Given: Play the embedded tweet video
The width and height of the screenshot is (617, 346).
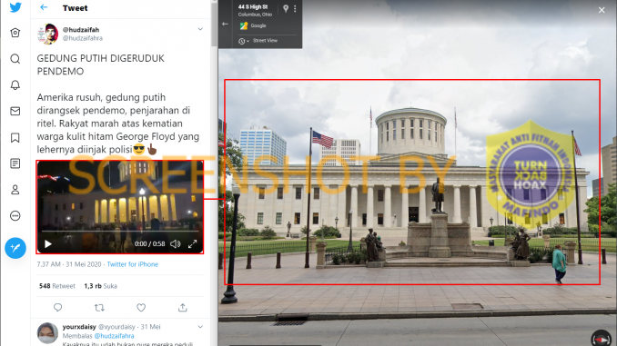Looking at the screenshot, I should click(x=48, y=244).
